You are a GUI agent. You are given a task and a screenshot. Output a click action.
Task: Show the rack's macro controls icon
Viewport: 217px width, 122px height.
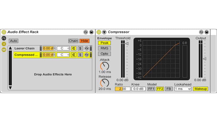[x=4, y=38]
